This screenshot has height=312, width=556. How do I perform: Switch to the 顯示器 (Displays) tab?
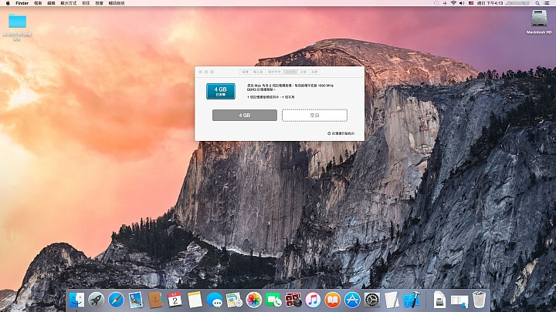(x=258, y=72)
